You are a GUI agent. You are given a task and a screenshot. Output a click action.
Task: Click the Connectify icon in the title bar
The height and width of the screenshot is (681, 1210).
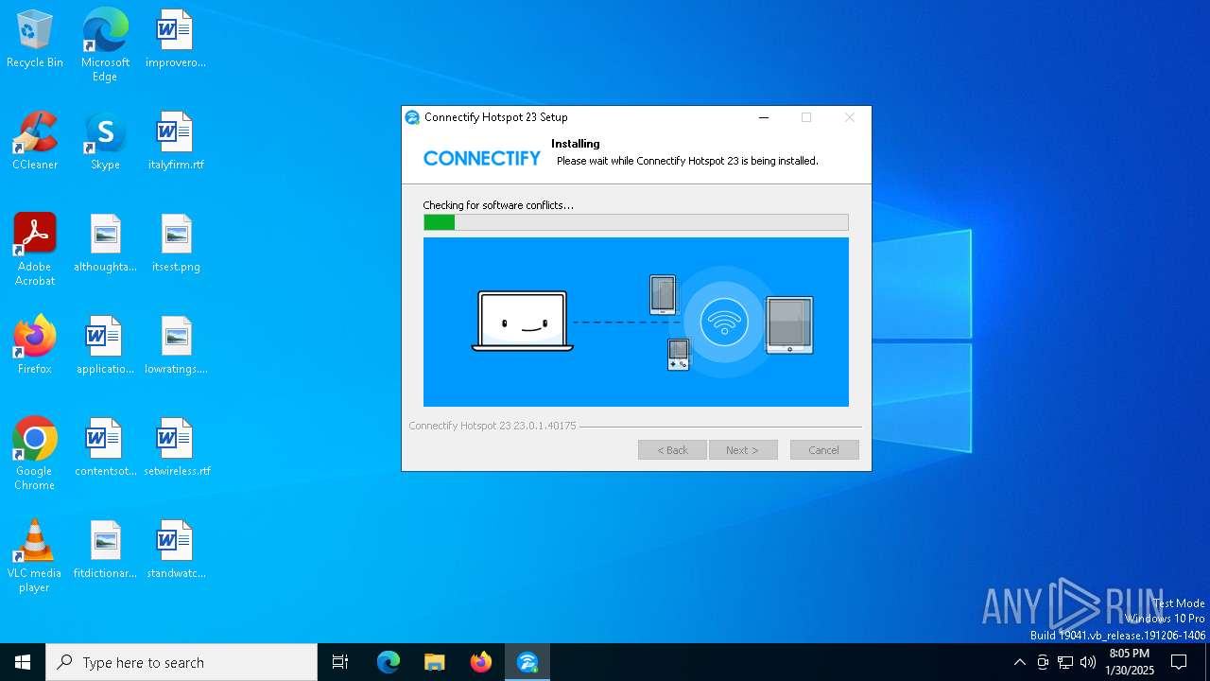[x=412, y=117]
